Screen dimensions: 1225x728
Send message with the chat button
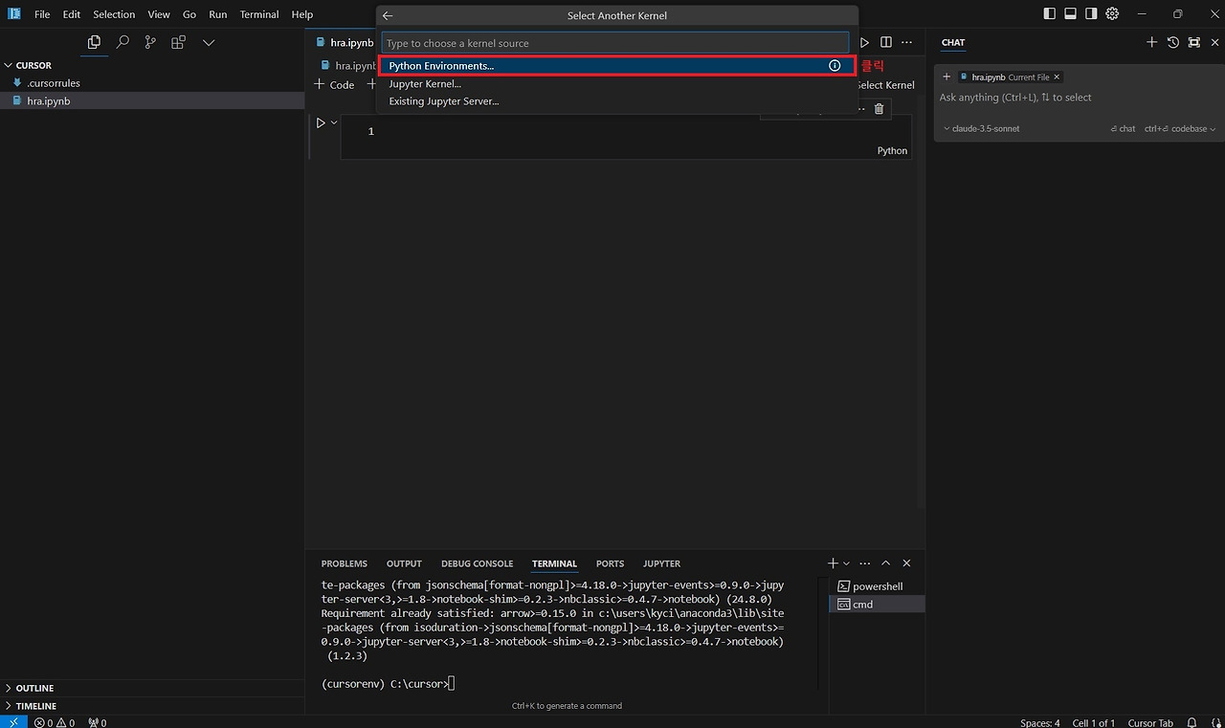[1123, 128]
